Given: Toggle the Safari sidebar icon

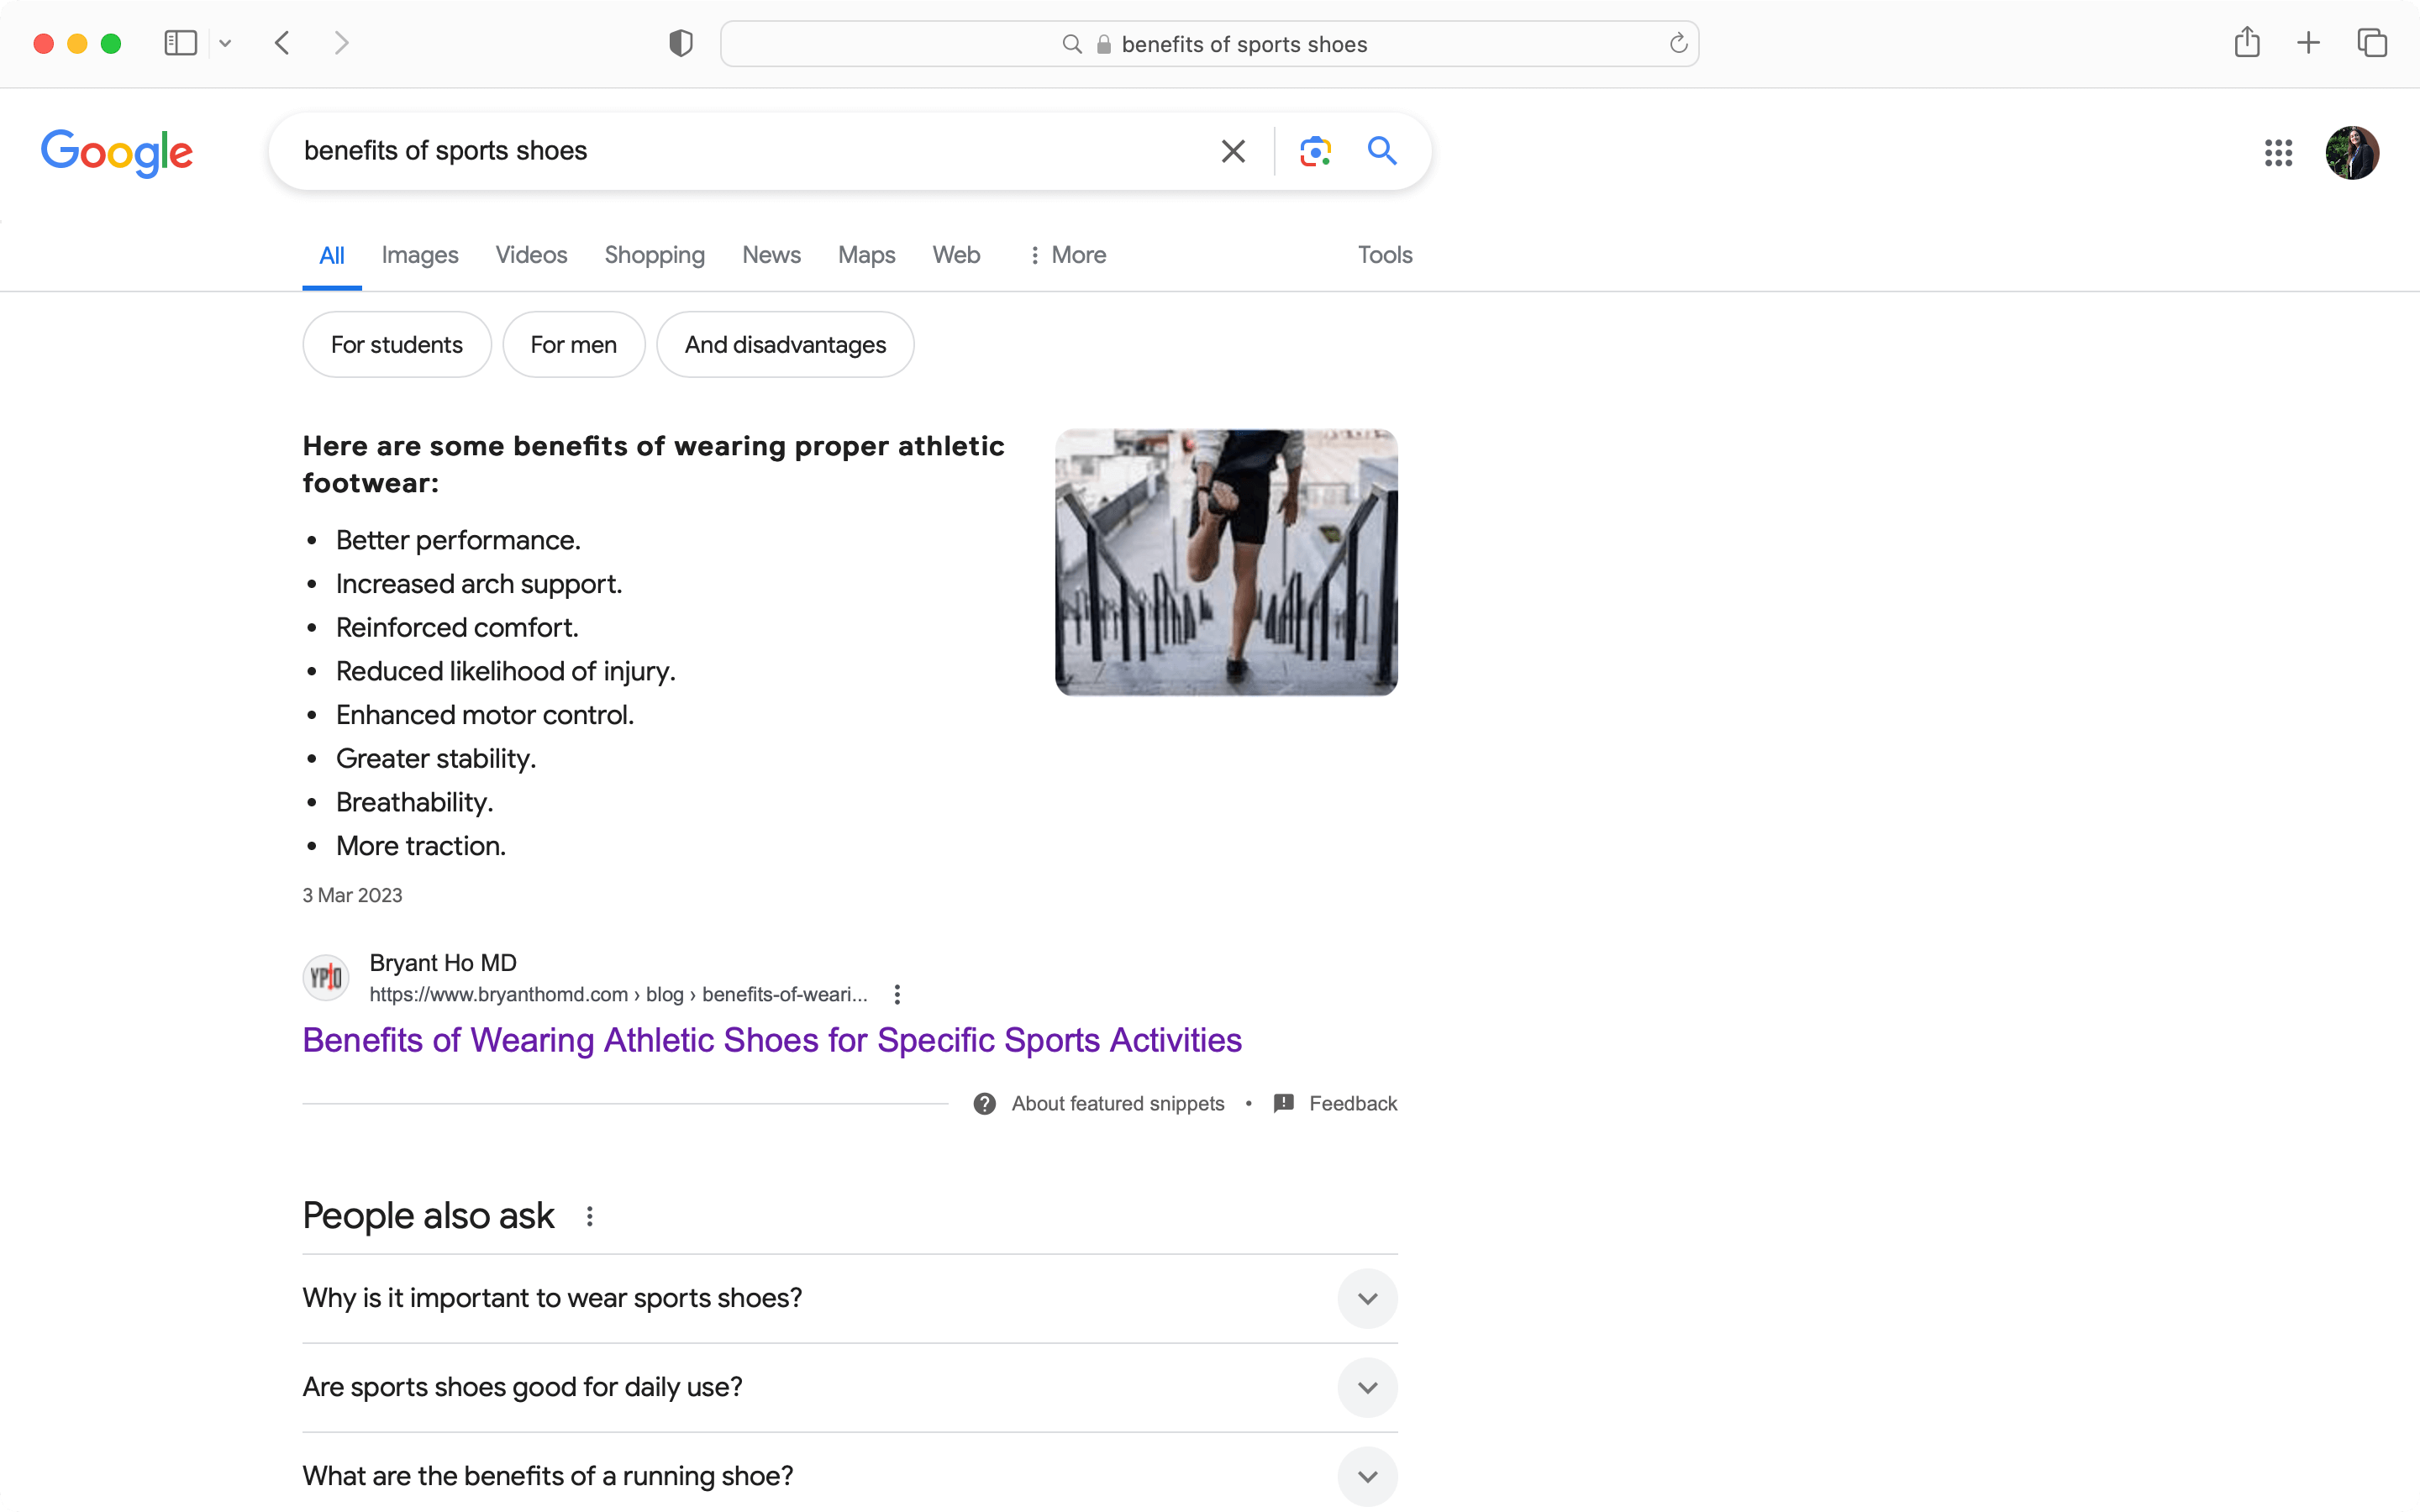Looking at the screenshot, I should click(x=180, y=43).
